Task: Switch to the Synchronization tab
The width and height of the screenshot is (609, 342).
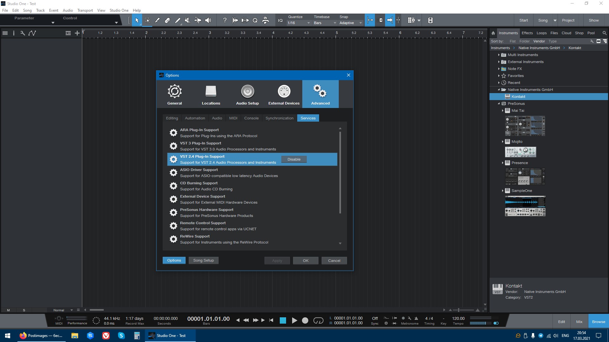Action: pos(279,118)
